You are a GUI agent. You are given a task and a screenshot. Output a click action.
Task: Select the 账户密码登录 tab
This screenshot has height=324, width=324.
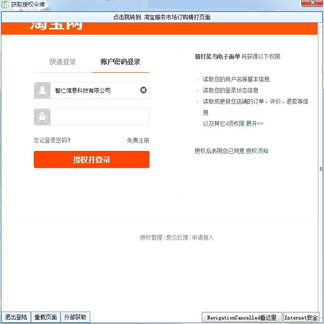click(x=120, y=62)
